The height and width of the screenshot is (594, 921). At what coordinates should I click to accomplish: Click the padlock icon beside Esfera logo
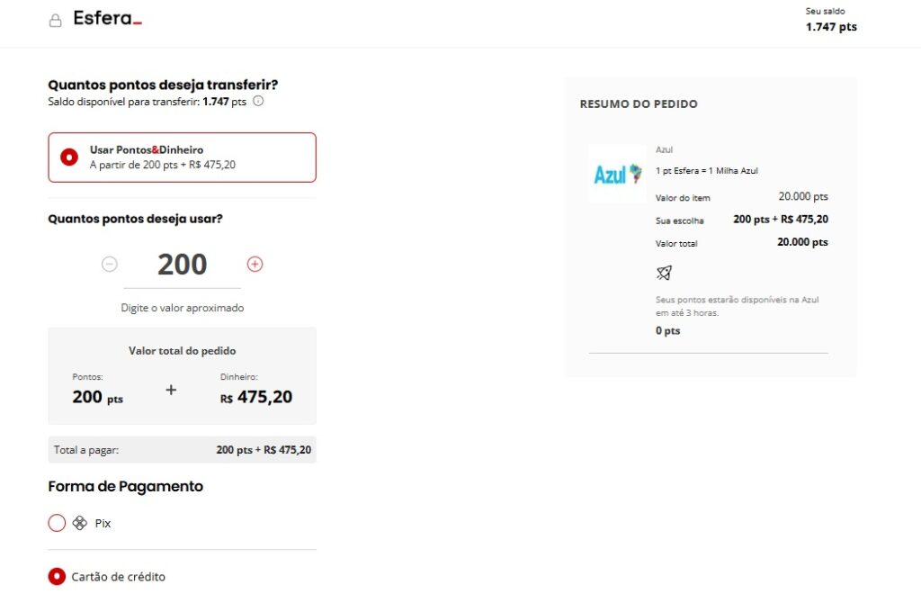click(x=55, y=21)
